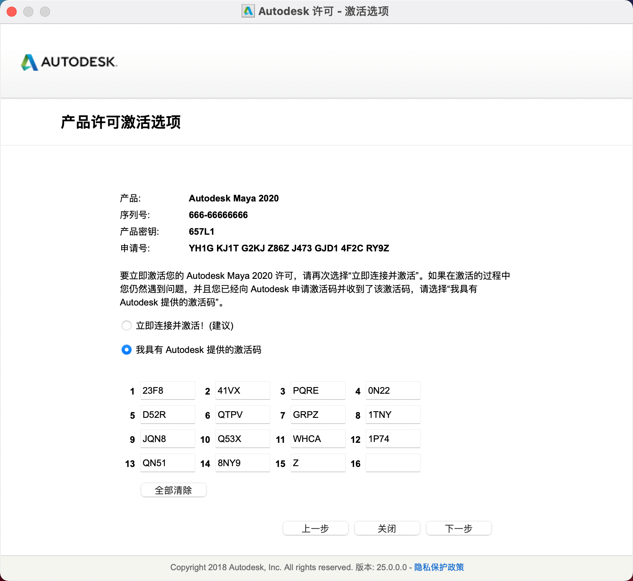Click activation code field 14 containing 8NY9
633x581 pixels.
pyautogui.click(x=243, y=463)
